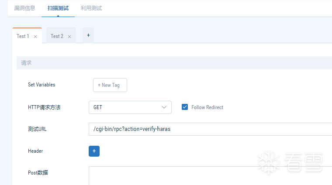The height and width of the screenshot is (185, 332).
Task: Switch to Test 1 tab
Action: tap(23, 36)
